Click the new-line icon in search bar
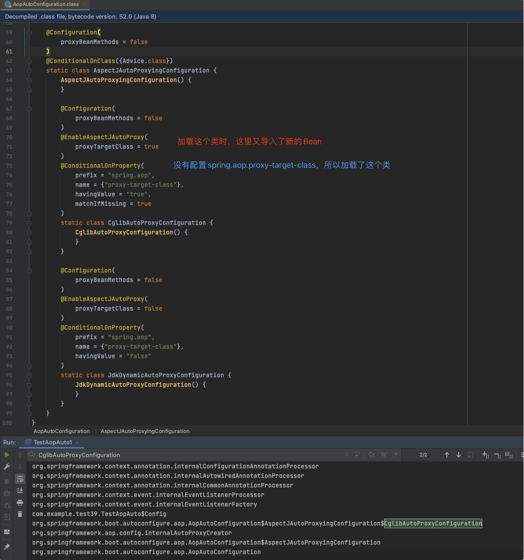The image size is (524, 560). tap(357, 454)
